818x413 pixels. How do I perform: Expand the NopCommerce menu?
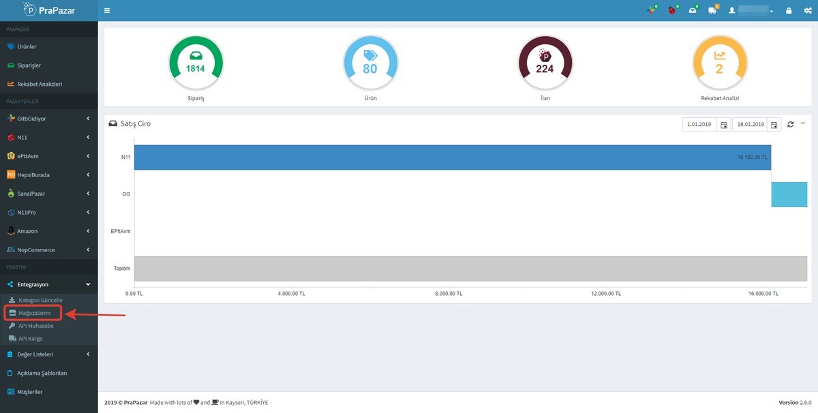[x=49, y=249]
